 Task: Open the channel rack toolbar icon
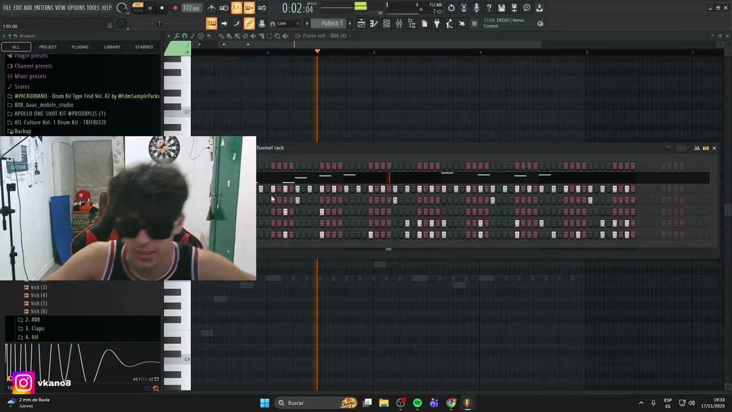click(387, 23)
